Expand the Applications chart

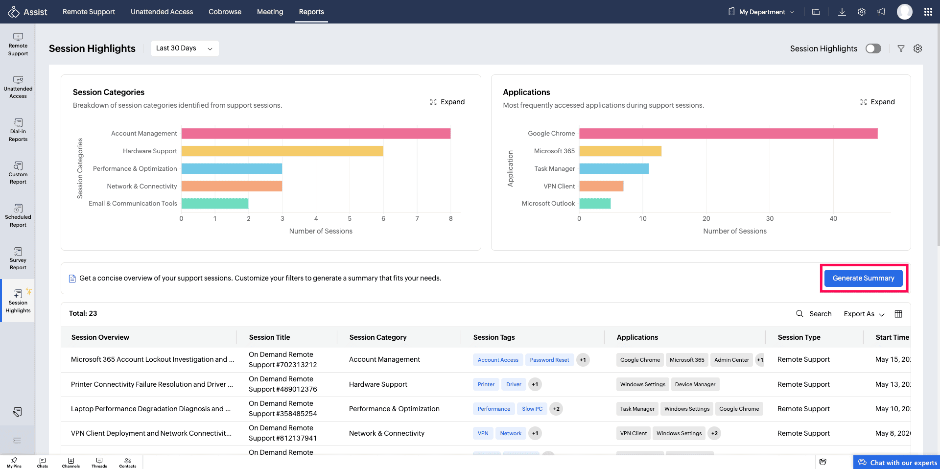click(x=877, y=102)
